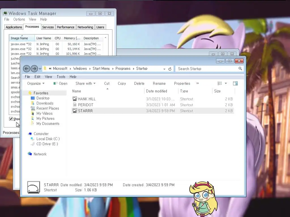Refresh the Startup folder view
The width and height of the screenshot is (290, 217).
170,69
